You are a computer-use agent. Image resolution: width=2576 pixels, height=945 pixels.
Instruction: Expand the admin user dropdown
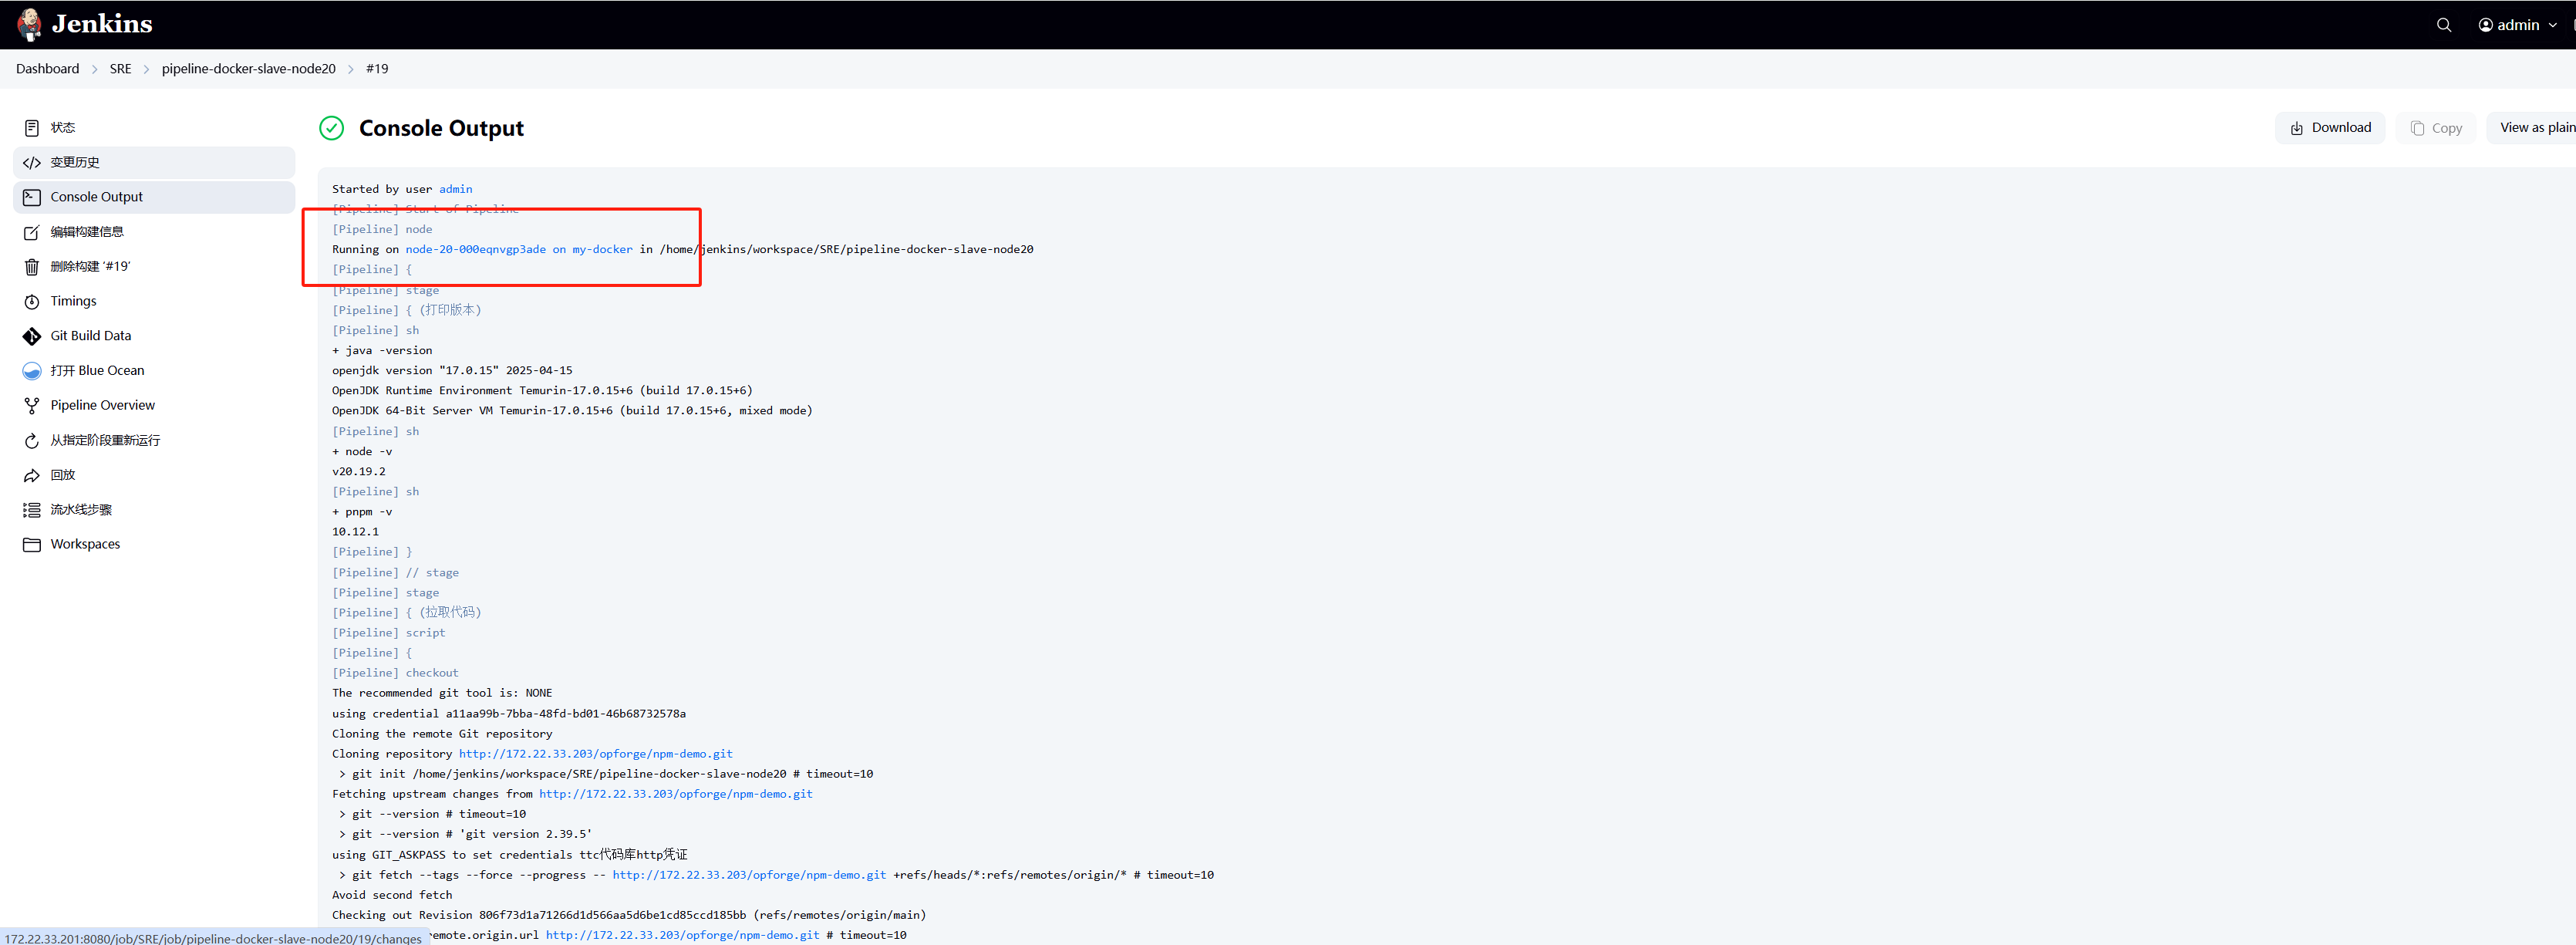point(2553,25)
